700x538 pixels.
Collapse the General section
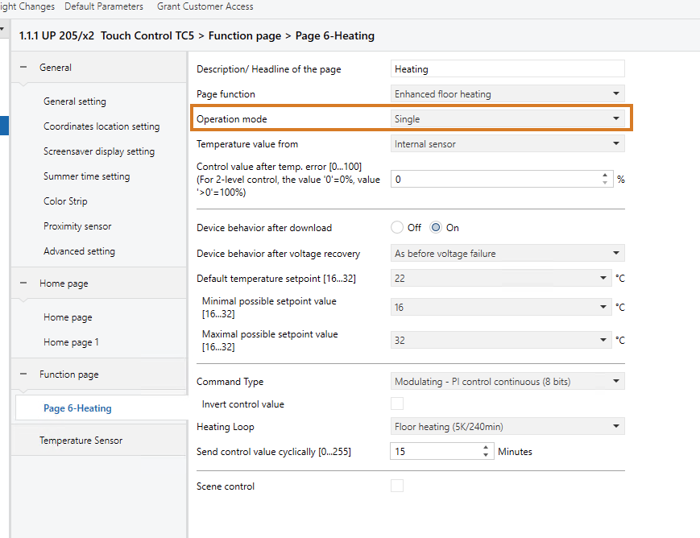point(23,68)
